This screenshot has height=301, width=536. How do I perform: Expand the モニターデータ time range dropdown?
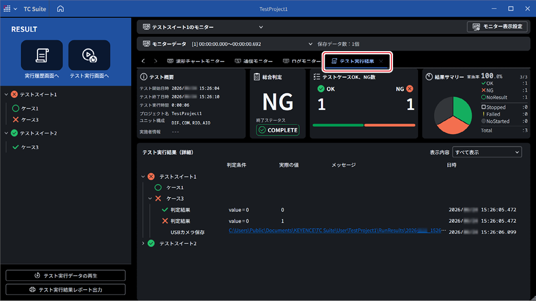310,44
